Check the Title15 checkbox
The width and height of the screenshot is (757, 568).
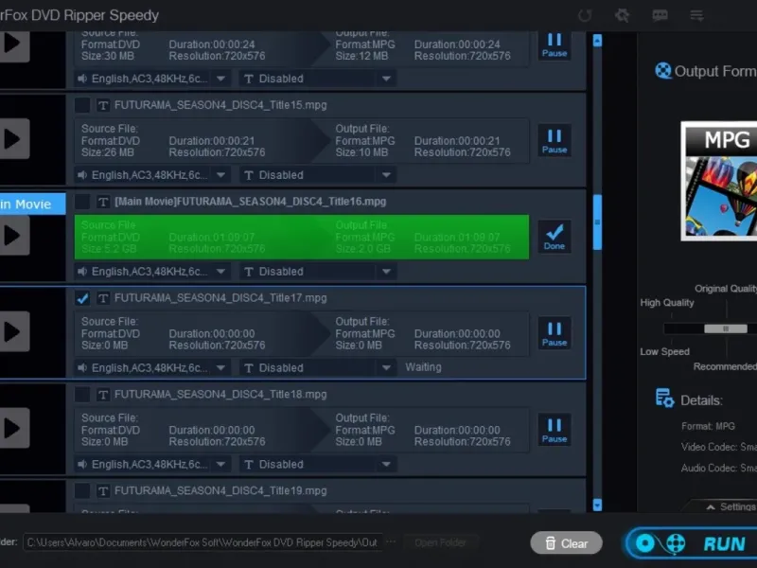pyautogui.click(x=82, y=105)
